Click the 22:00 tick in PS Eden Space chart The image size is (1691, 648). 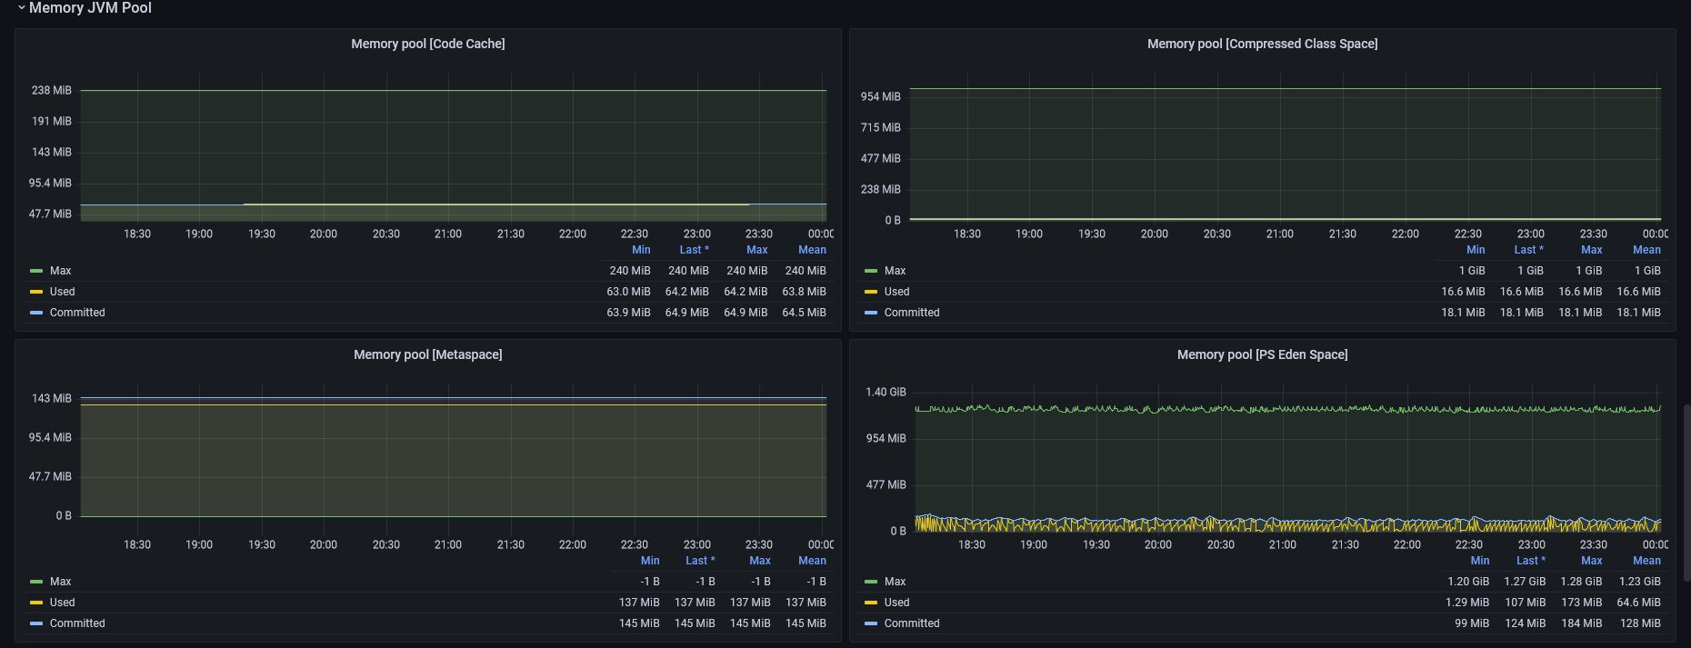click(x=1407, y=545)
